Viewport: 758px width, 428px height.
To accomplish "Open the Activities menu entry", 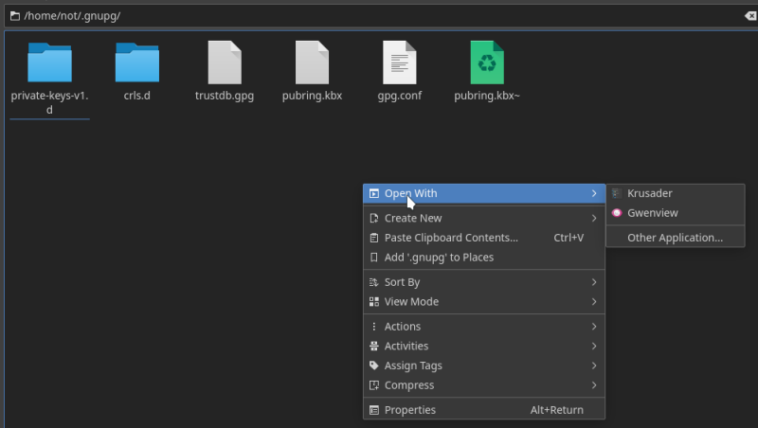I will click(x=484, y=347).
